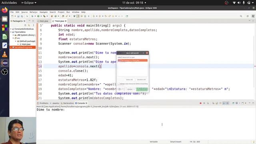Start the Debug launch icon
The height and width of the screenshot is (144, 256).
(32, 16)
